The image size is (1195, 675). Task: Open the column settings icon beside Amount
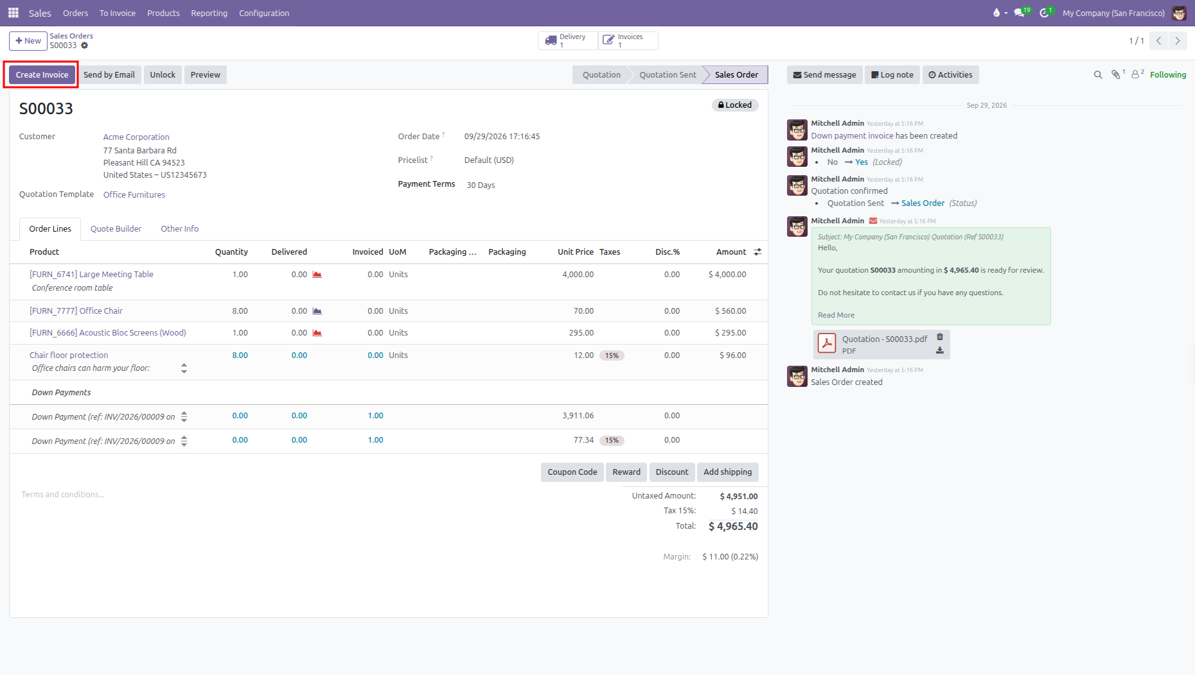tap(757, 252)
